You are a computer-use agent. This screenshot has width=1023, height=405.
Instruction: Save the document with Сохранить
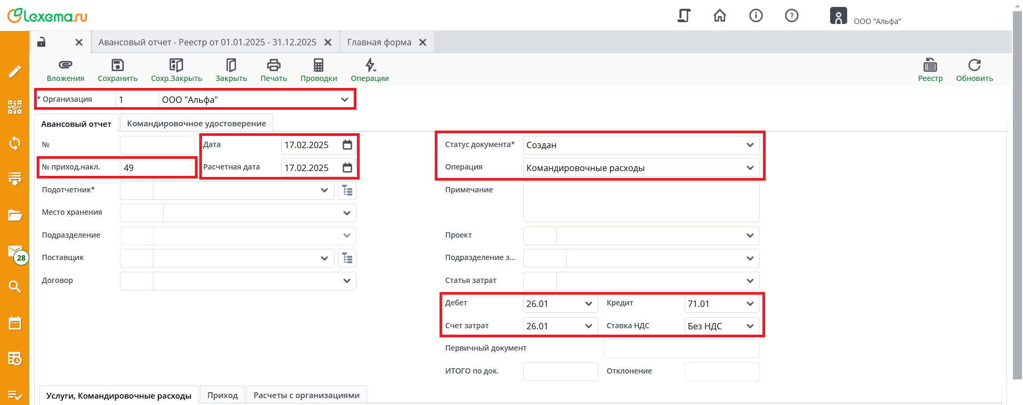(x=117, y=65)
